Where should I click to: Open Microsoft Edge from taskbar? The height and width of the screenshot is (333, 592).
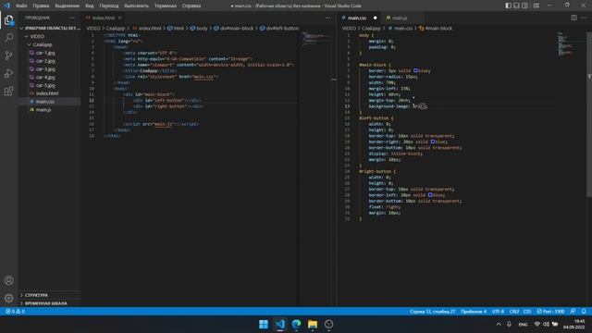tap(296, 325)
